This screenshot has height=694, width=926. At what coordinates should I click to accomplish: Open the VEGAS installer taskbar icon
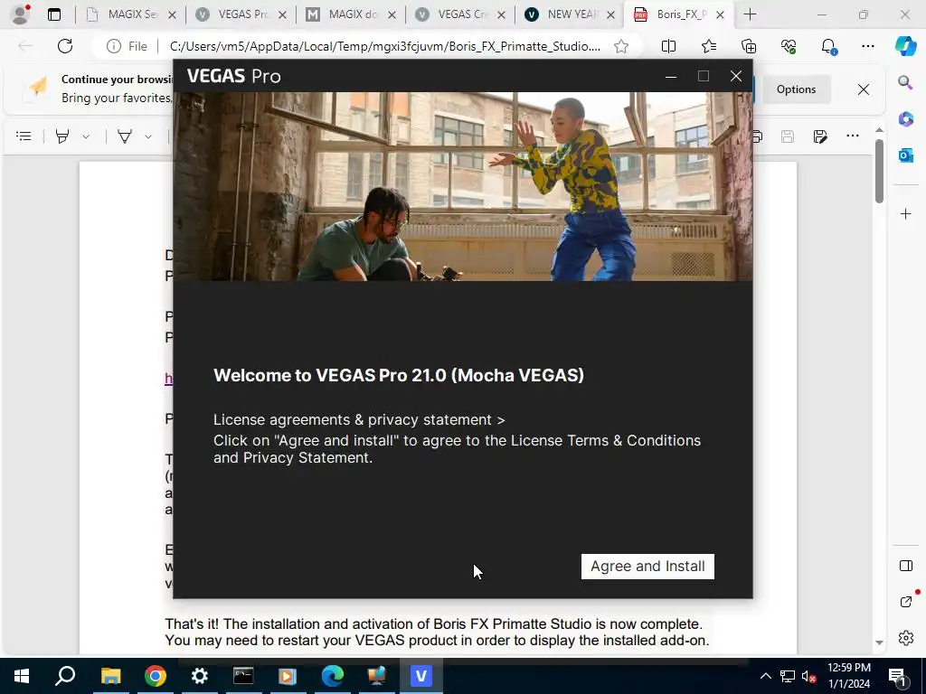click(x=421, y=676)
